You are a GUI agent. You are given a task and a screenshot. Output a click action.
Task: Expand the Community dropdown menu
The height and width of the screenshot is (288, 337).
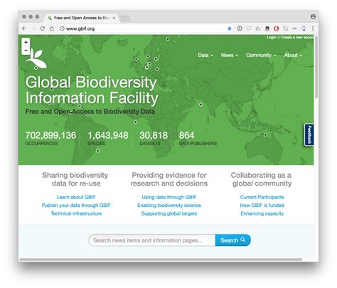click(261, 55)
